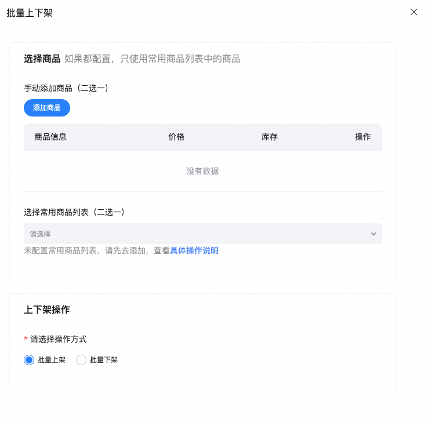429x422 pixels.
Task: Click the 选择商品 section heading
Action: pos(42,59)
